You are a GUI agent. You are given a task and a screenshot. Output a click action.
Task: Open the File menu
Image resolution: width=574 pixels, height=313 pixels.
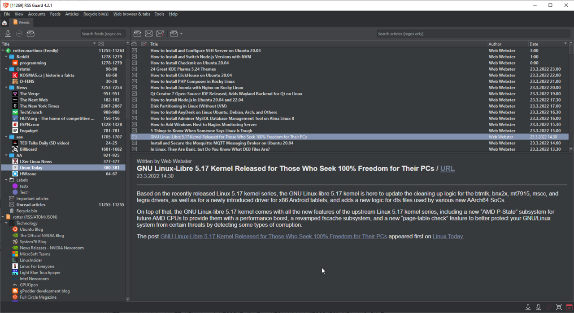tap(7, 14)
